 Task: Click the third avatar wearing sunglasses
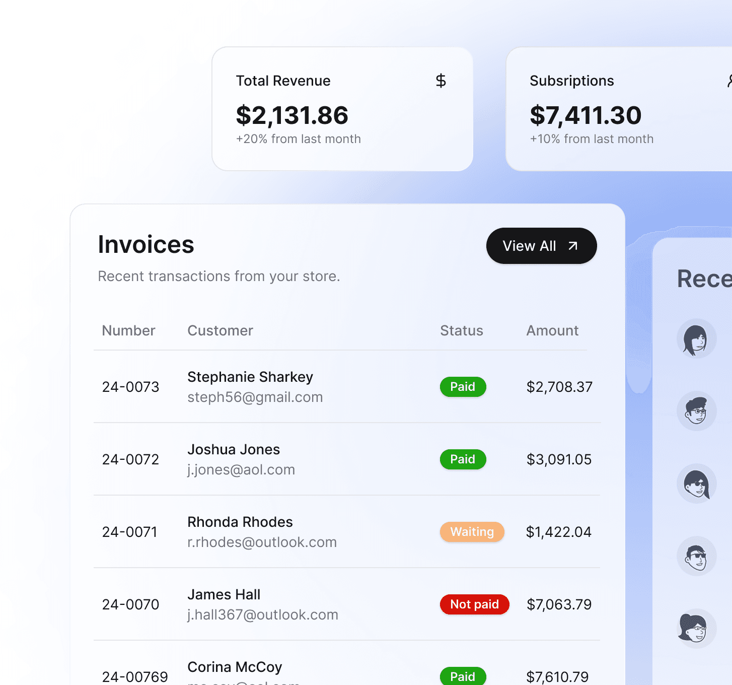pos(696,484)
